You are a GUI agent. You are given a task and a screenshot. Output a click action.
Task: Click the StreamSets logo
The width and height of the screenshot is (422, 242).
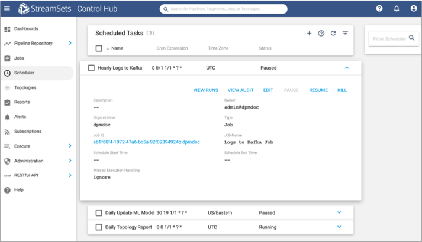coord(44,9)
